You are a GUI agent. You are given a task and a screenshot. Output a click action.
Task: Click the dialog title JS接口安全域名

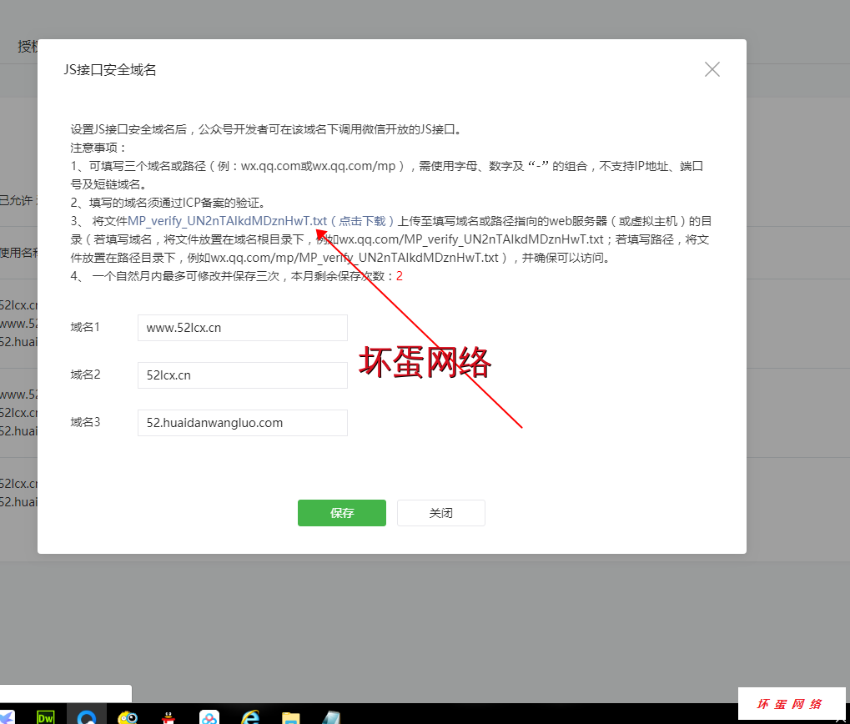[x=110, y=70]
